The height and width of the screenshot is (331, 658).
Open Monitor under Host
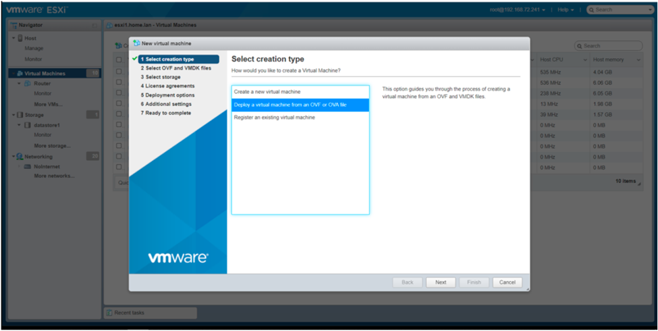pos(33,59)
